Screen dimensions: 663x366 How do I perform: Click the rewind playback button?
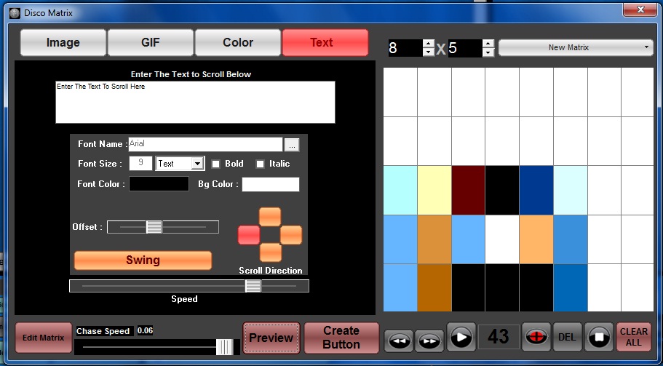pos(397,339)
